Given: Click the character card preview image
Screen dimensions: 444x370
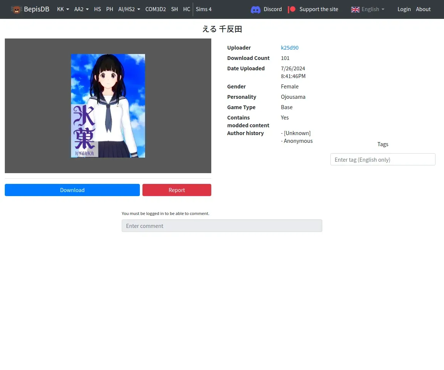Looking at the screenshot, I should pyautogui.click(x=108, y=106).
